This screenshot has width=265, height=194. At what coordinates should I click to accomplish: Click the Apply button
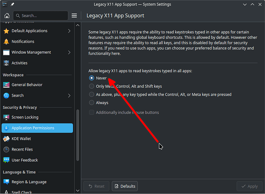click(x=249, y=186)
